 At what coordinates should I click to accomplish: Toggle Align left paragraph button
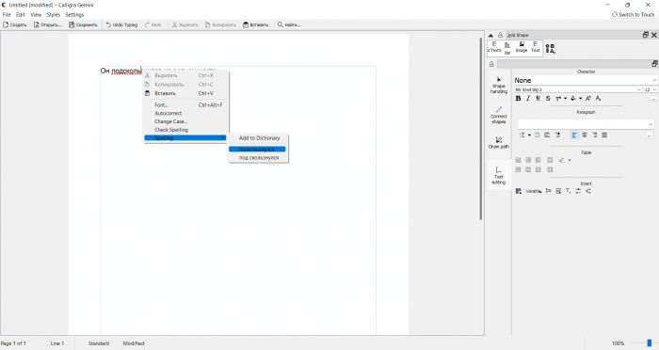tap(574, 135)
